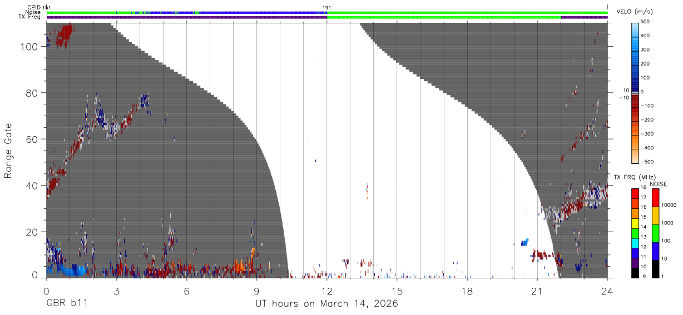The width and height of the screenshot is (683, 315).
Task: Click the 1000 label in NOISE legend
Action: point(668,223)
